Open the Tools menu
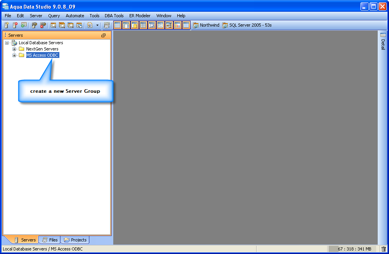The image size is (389, 254). tap(95, 16)
